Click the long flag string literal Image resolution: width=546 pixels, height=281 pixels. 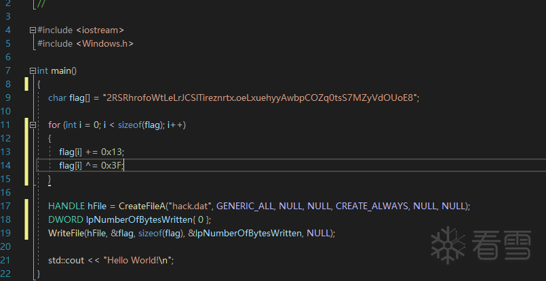click(260, 98)
